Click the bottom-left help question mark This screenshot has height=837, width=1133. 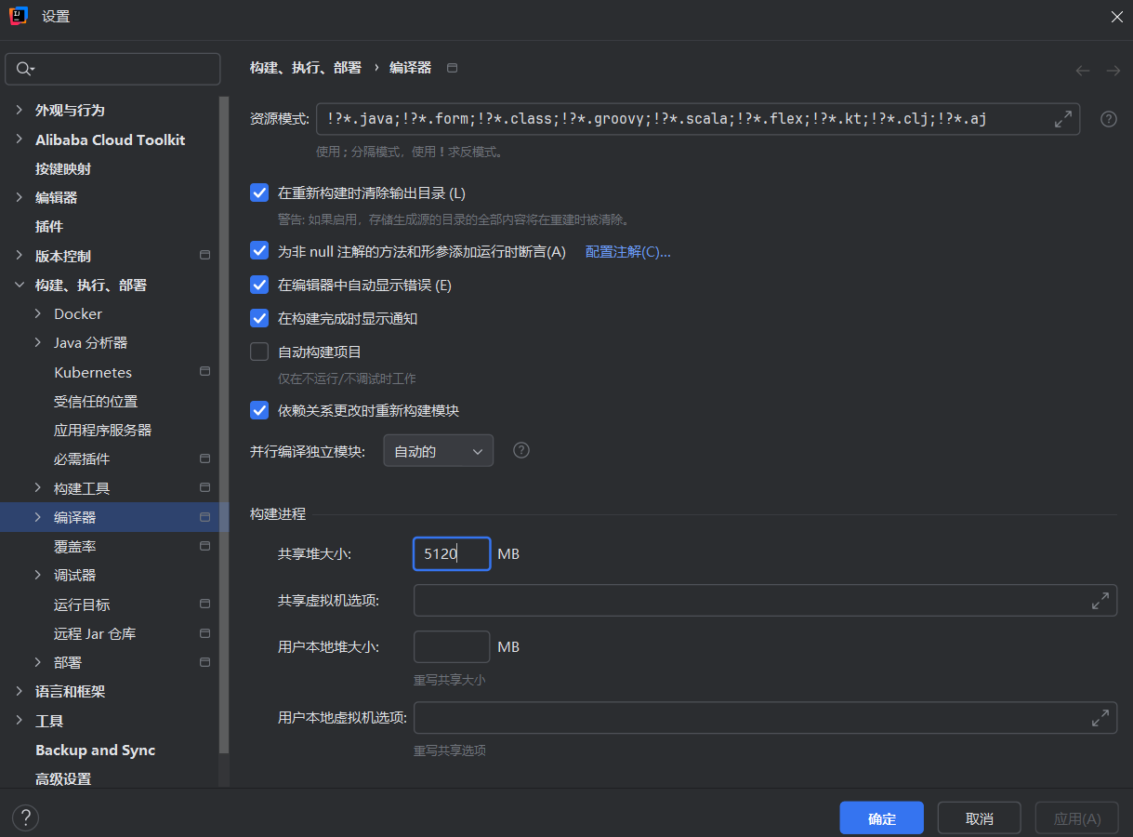coord(24,817)
